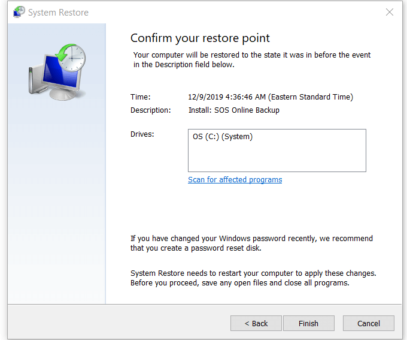Click Finish to confirm restore point

tap(309, 323)
